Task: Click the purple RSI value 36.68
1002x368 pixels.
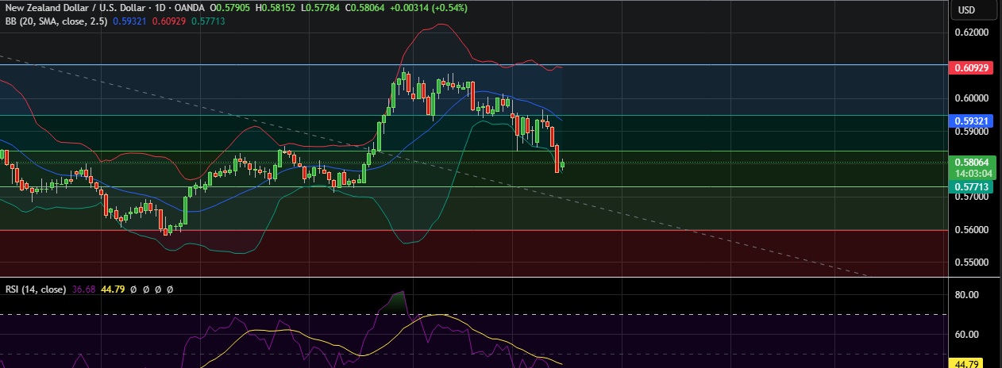Action: (83, 289)
